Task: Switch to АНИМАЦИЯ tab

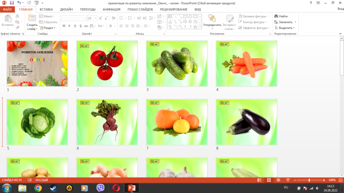Action: 112,10
